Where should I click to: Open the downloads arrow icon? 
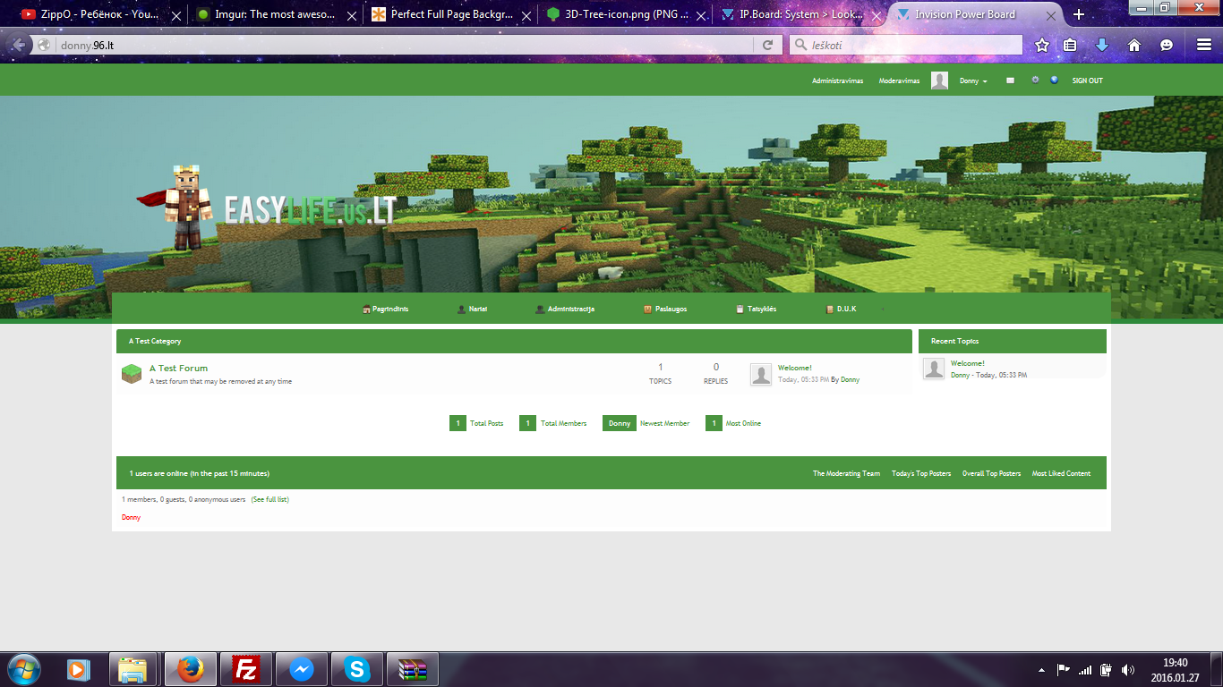click(1102, 45)
